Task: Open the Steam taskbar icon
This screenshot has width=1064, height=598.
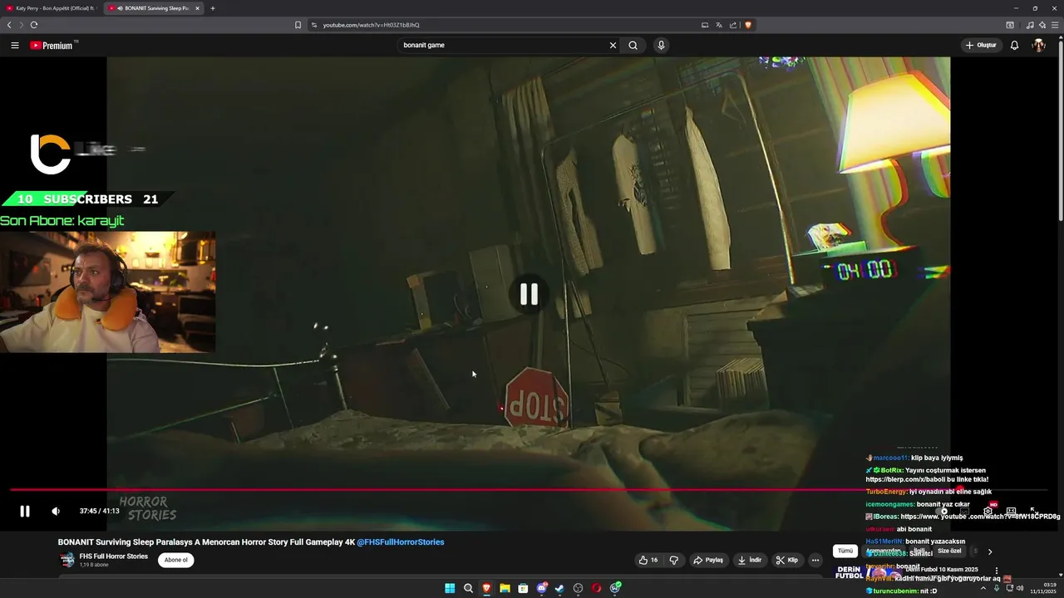Action: (559, 588)
